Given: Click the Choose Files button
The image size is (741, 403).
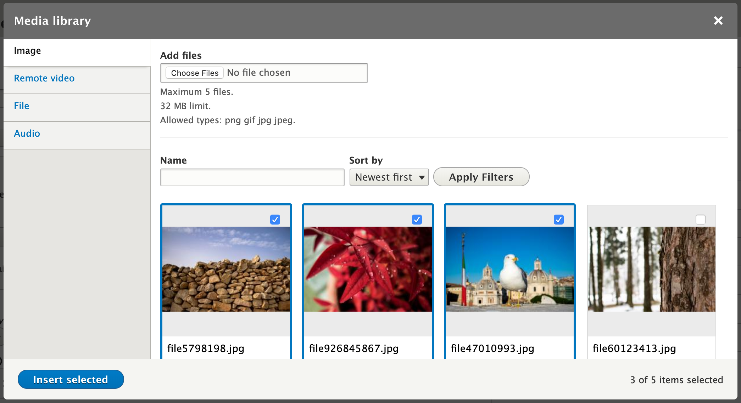Looking at the screenshot, I should (194, 73).
